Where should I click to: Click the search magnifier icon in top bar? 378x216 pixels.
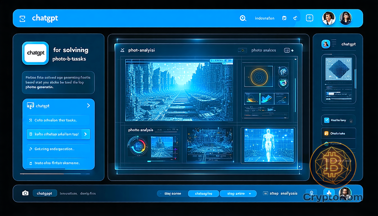pyautogui.click(x=243, y=18)
